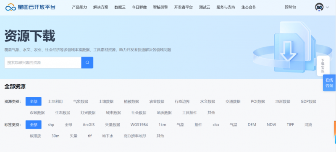Select the 工具插件 resource category
Screen dimensions: 336x152
coord(190,113)
